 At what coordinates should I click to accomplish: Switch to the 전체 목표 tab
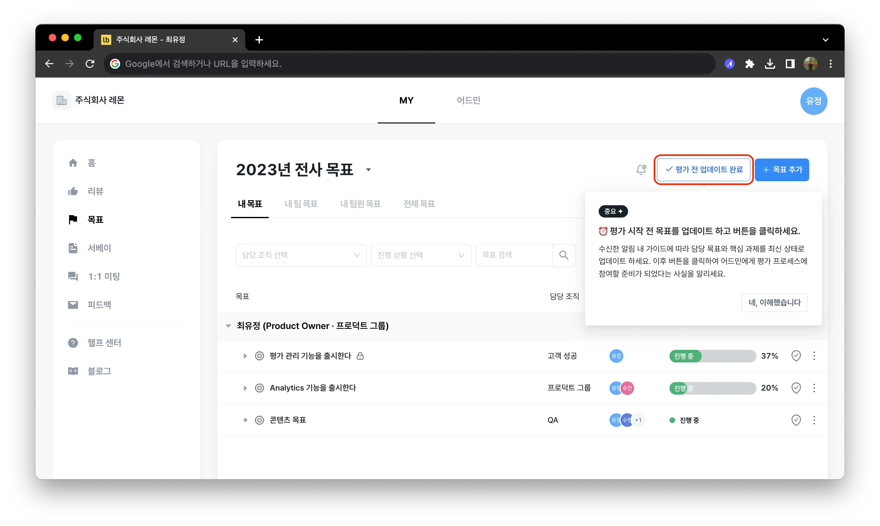(x=419, y=204)
